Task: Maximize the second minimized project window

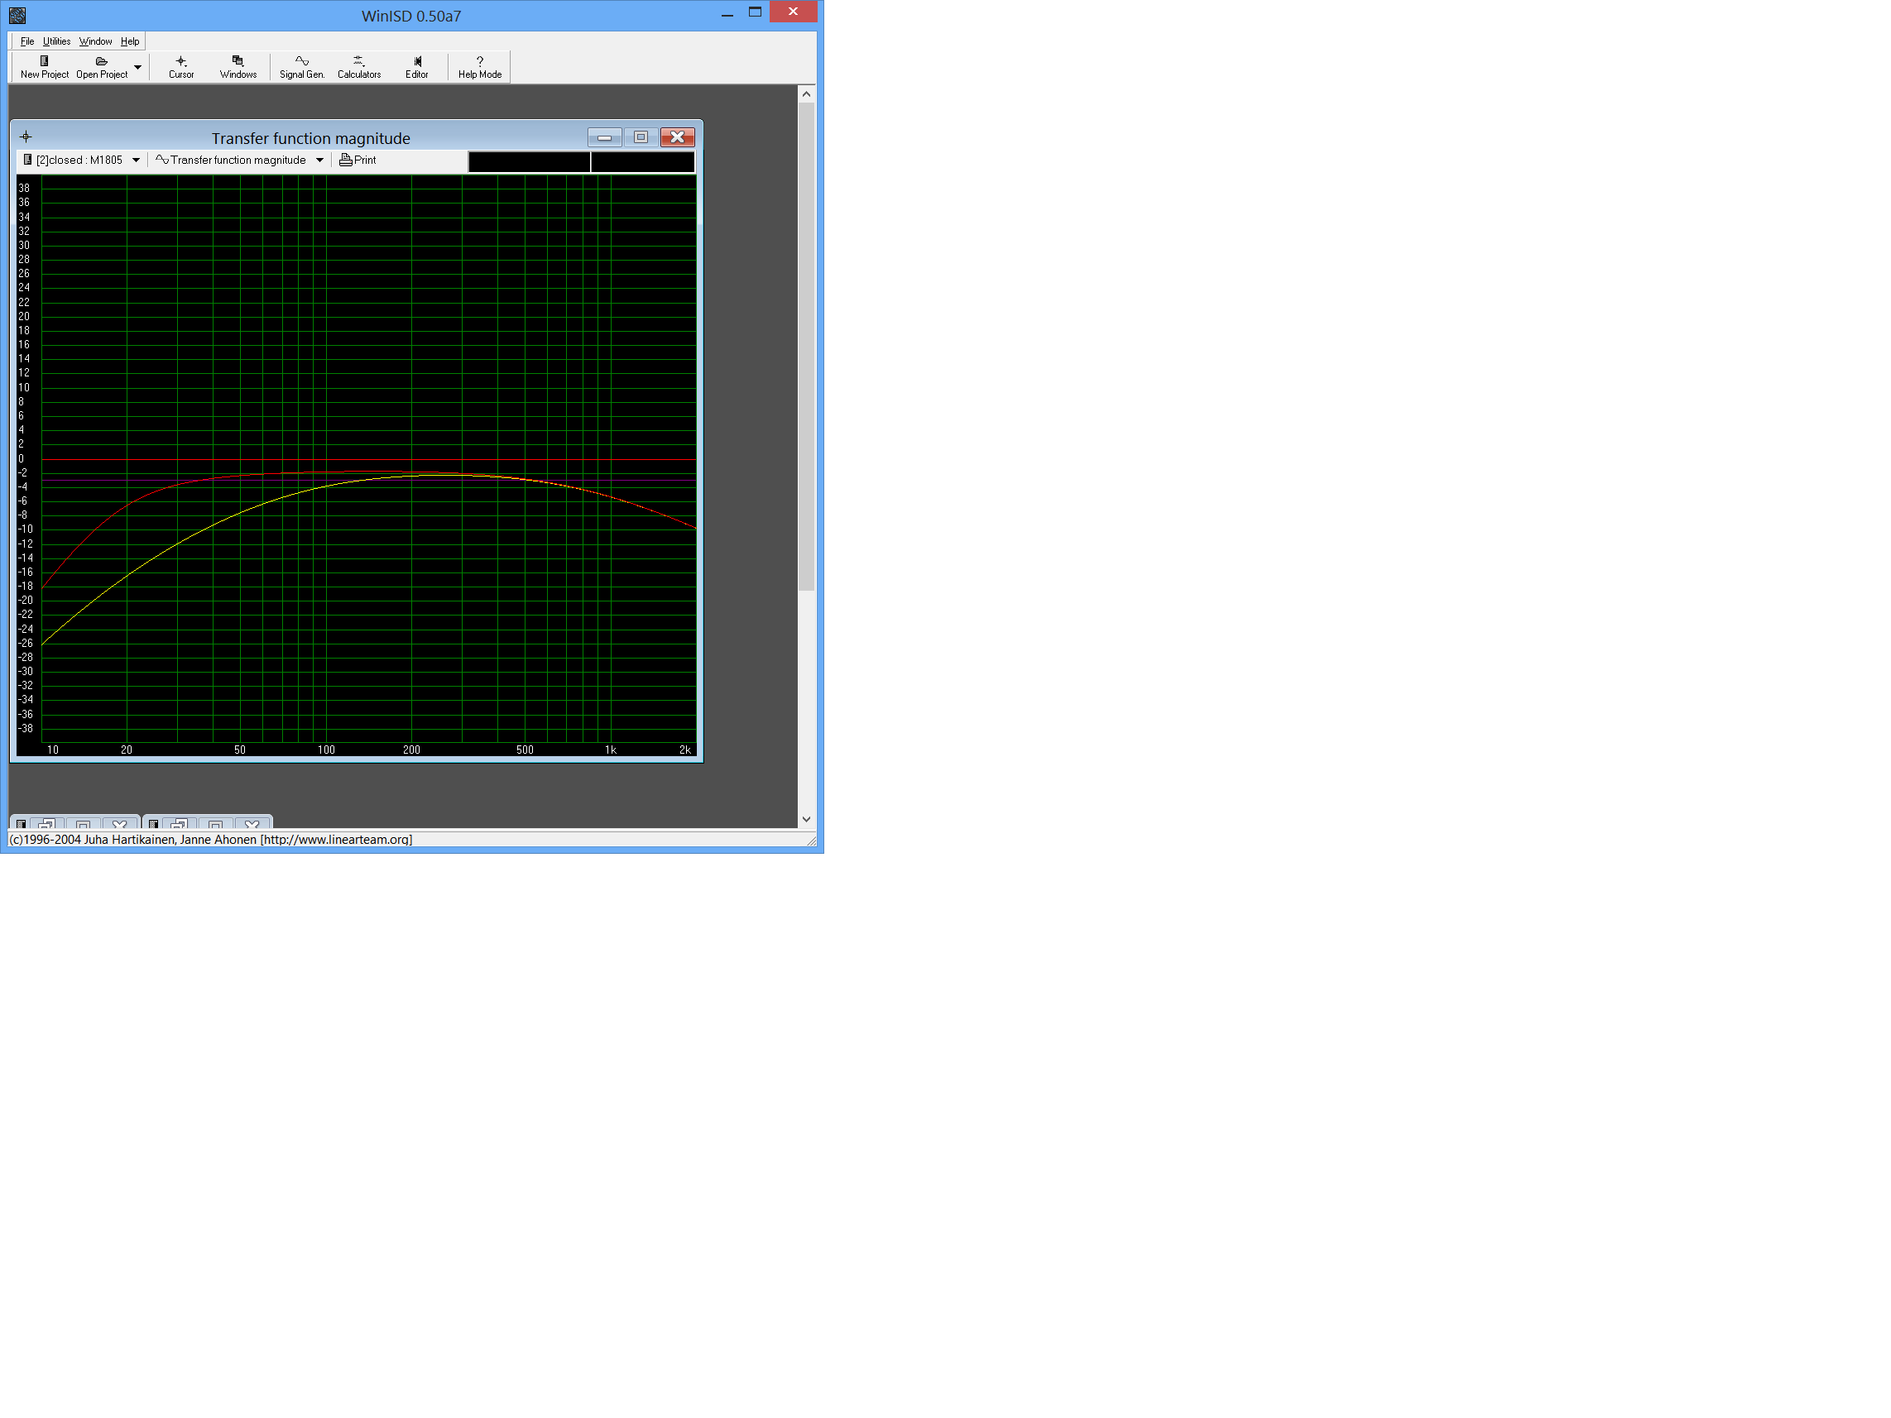Action: (215, 825)
